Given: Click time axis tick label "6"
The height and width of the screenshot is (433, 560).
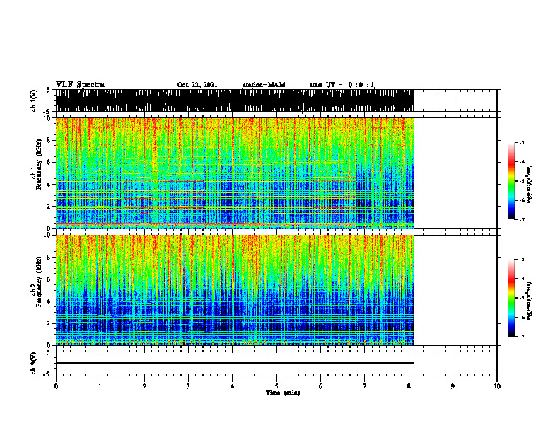Looking at the screenshot, I should point(321,386).
